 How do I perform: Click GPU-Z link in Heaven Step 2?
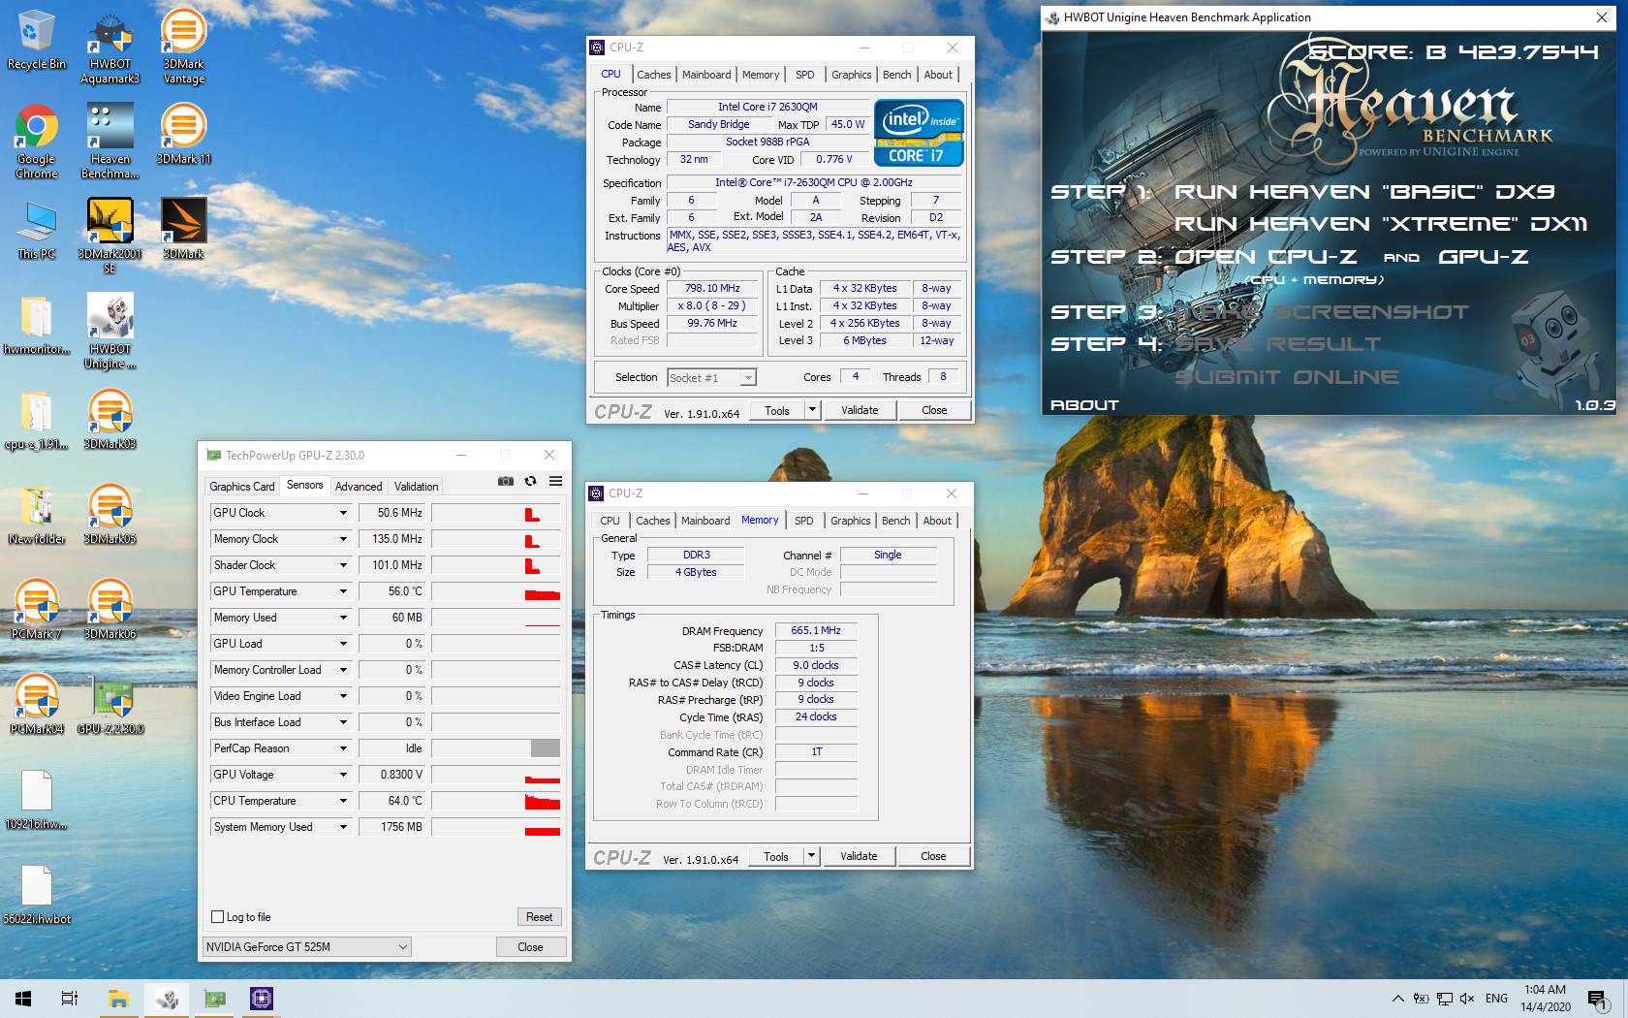(1484, 257)
